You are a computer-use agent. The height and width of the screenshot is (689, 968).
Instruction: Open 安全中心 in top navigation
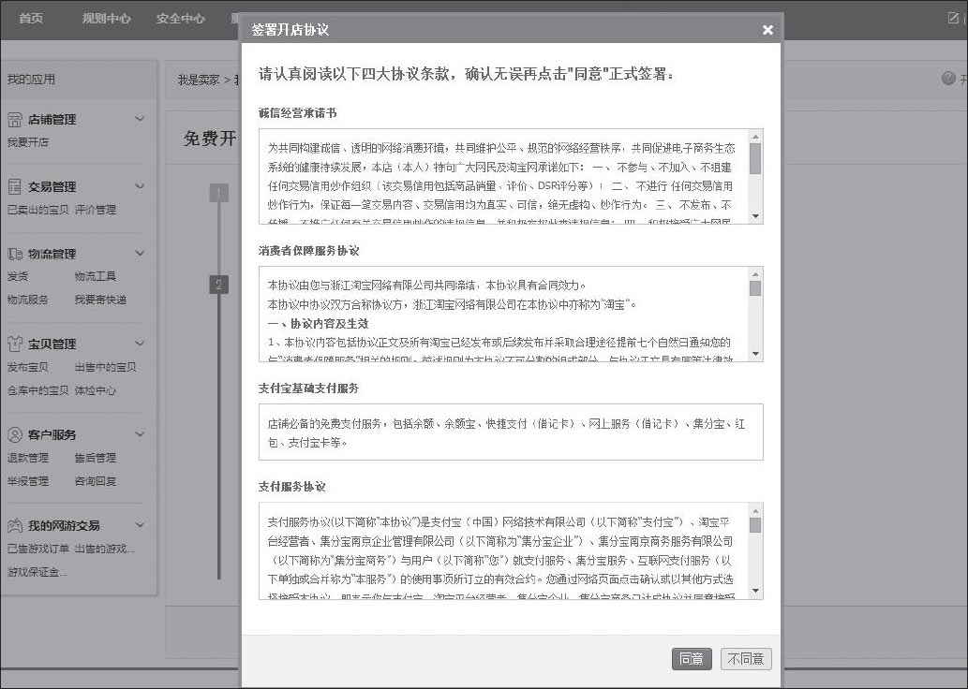pos(180,19)
